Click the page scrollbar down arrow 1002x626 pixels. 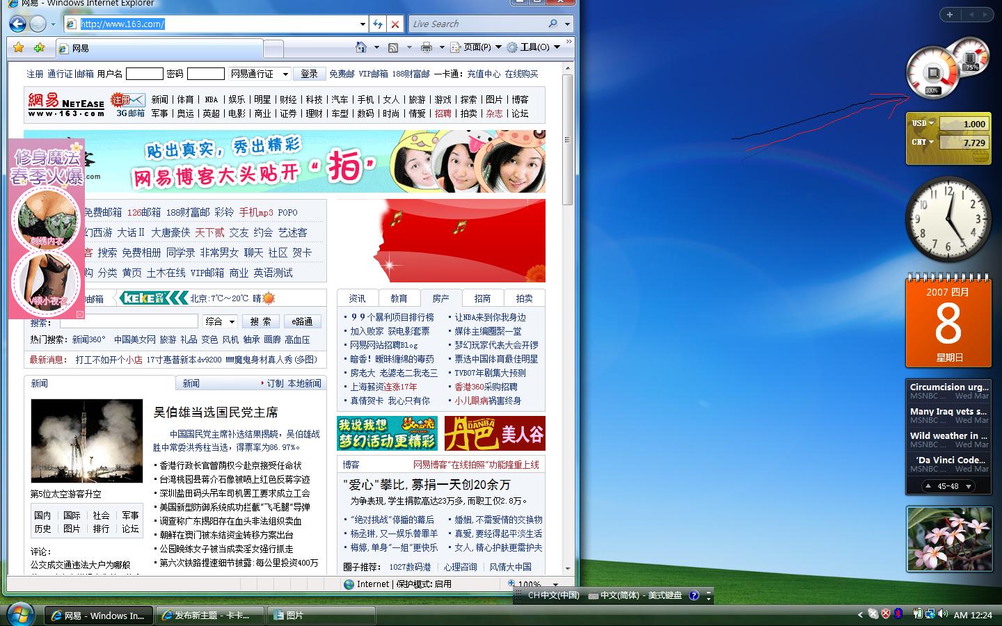tap(568, 568)
